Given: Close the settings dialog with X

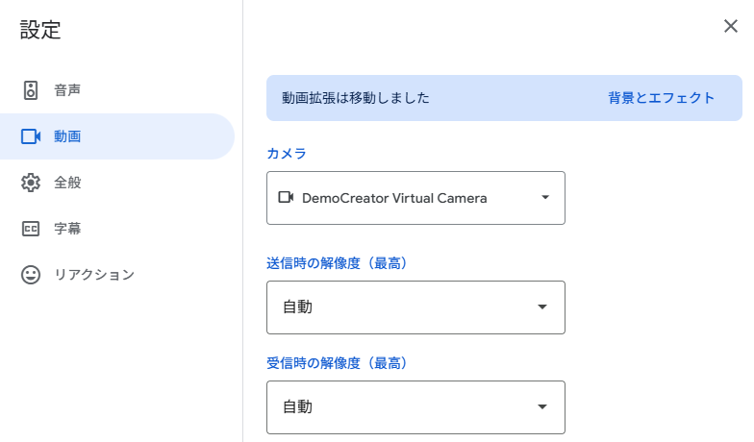Looking at the screenshot, I should click(x=731, y=26).
